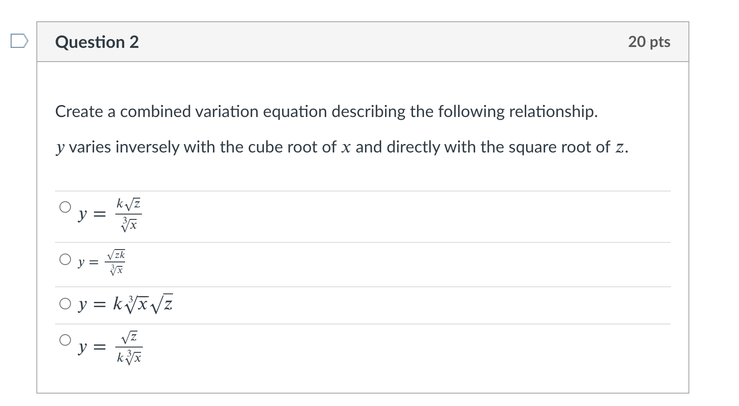Click the fraction √z over k∛x
Image resolution: width=739 pixels, height=406 pixels.
click(x=129, y=347)
